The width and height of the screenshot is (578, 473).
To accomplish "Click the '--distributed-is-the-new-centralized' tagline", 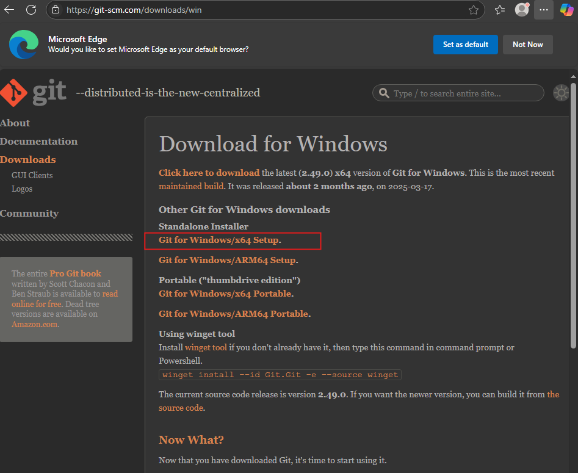I will pyautogui.click(x=168, y=93).
